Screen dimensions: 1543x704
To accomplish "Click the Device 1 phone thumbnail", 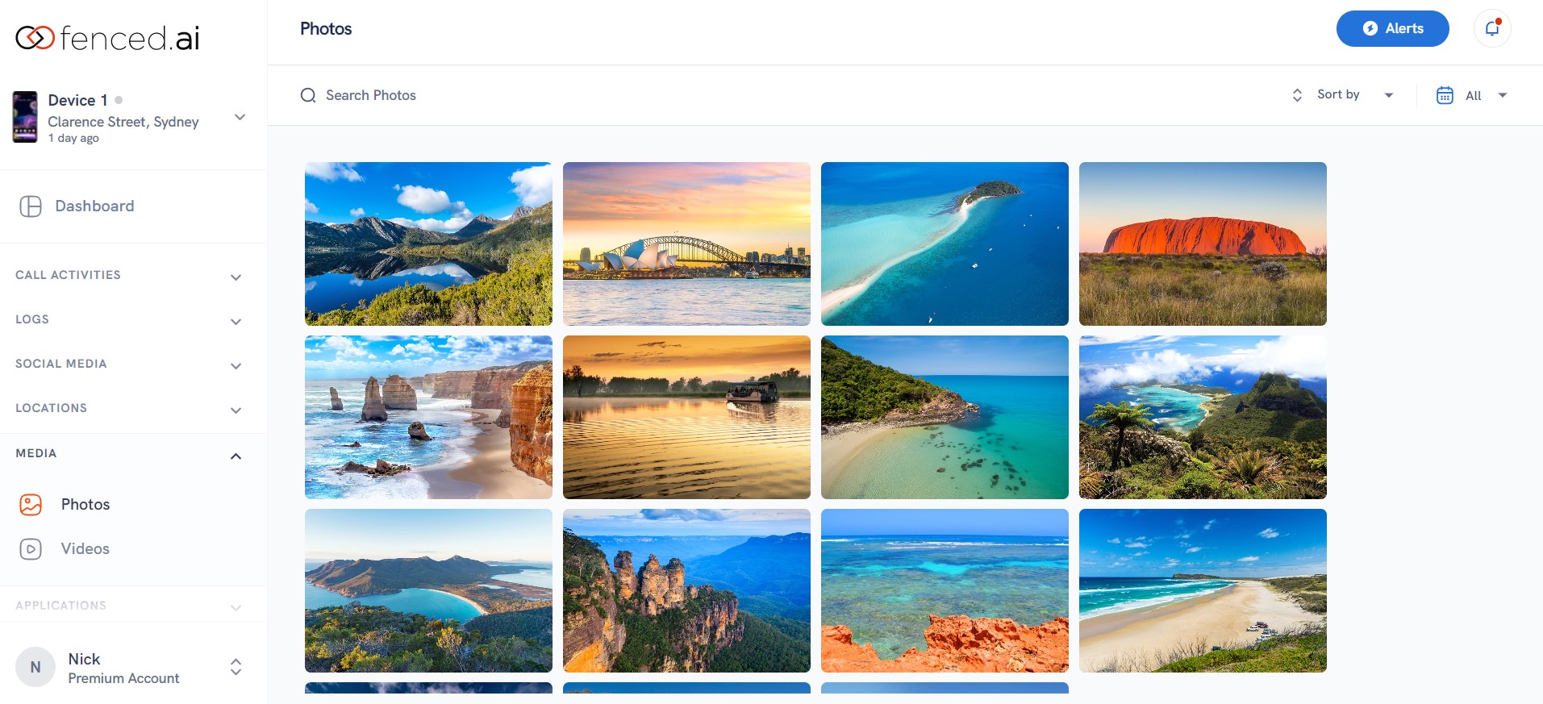I will [x=25, y=117].
